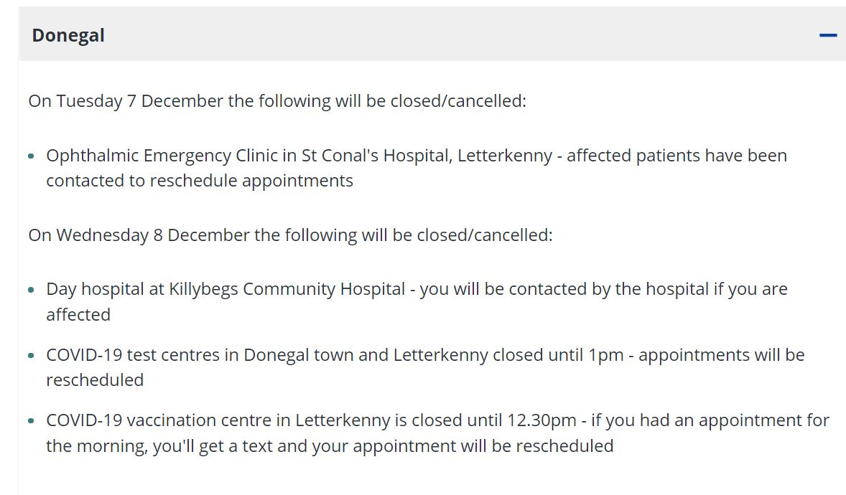Click bullet point beside Day hospital item
The width and height of the screenshot is (846, 495).
pyautogui.click(x=32, y=290)
